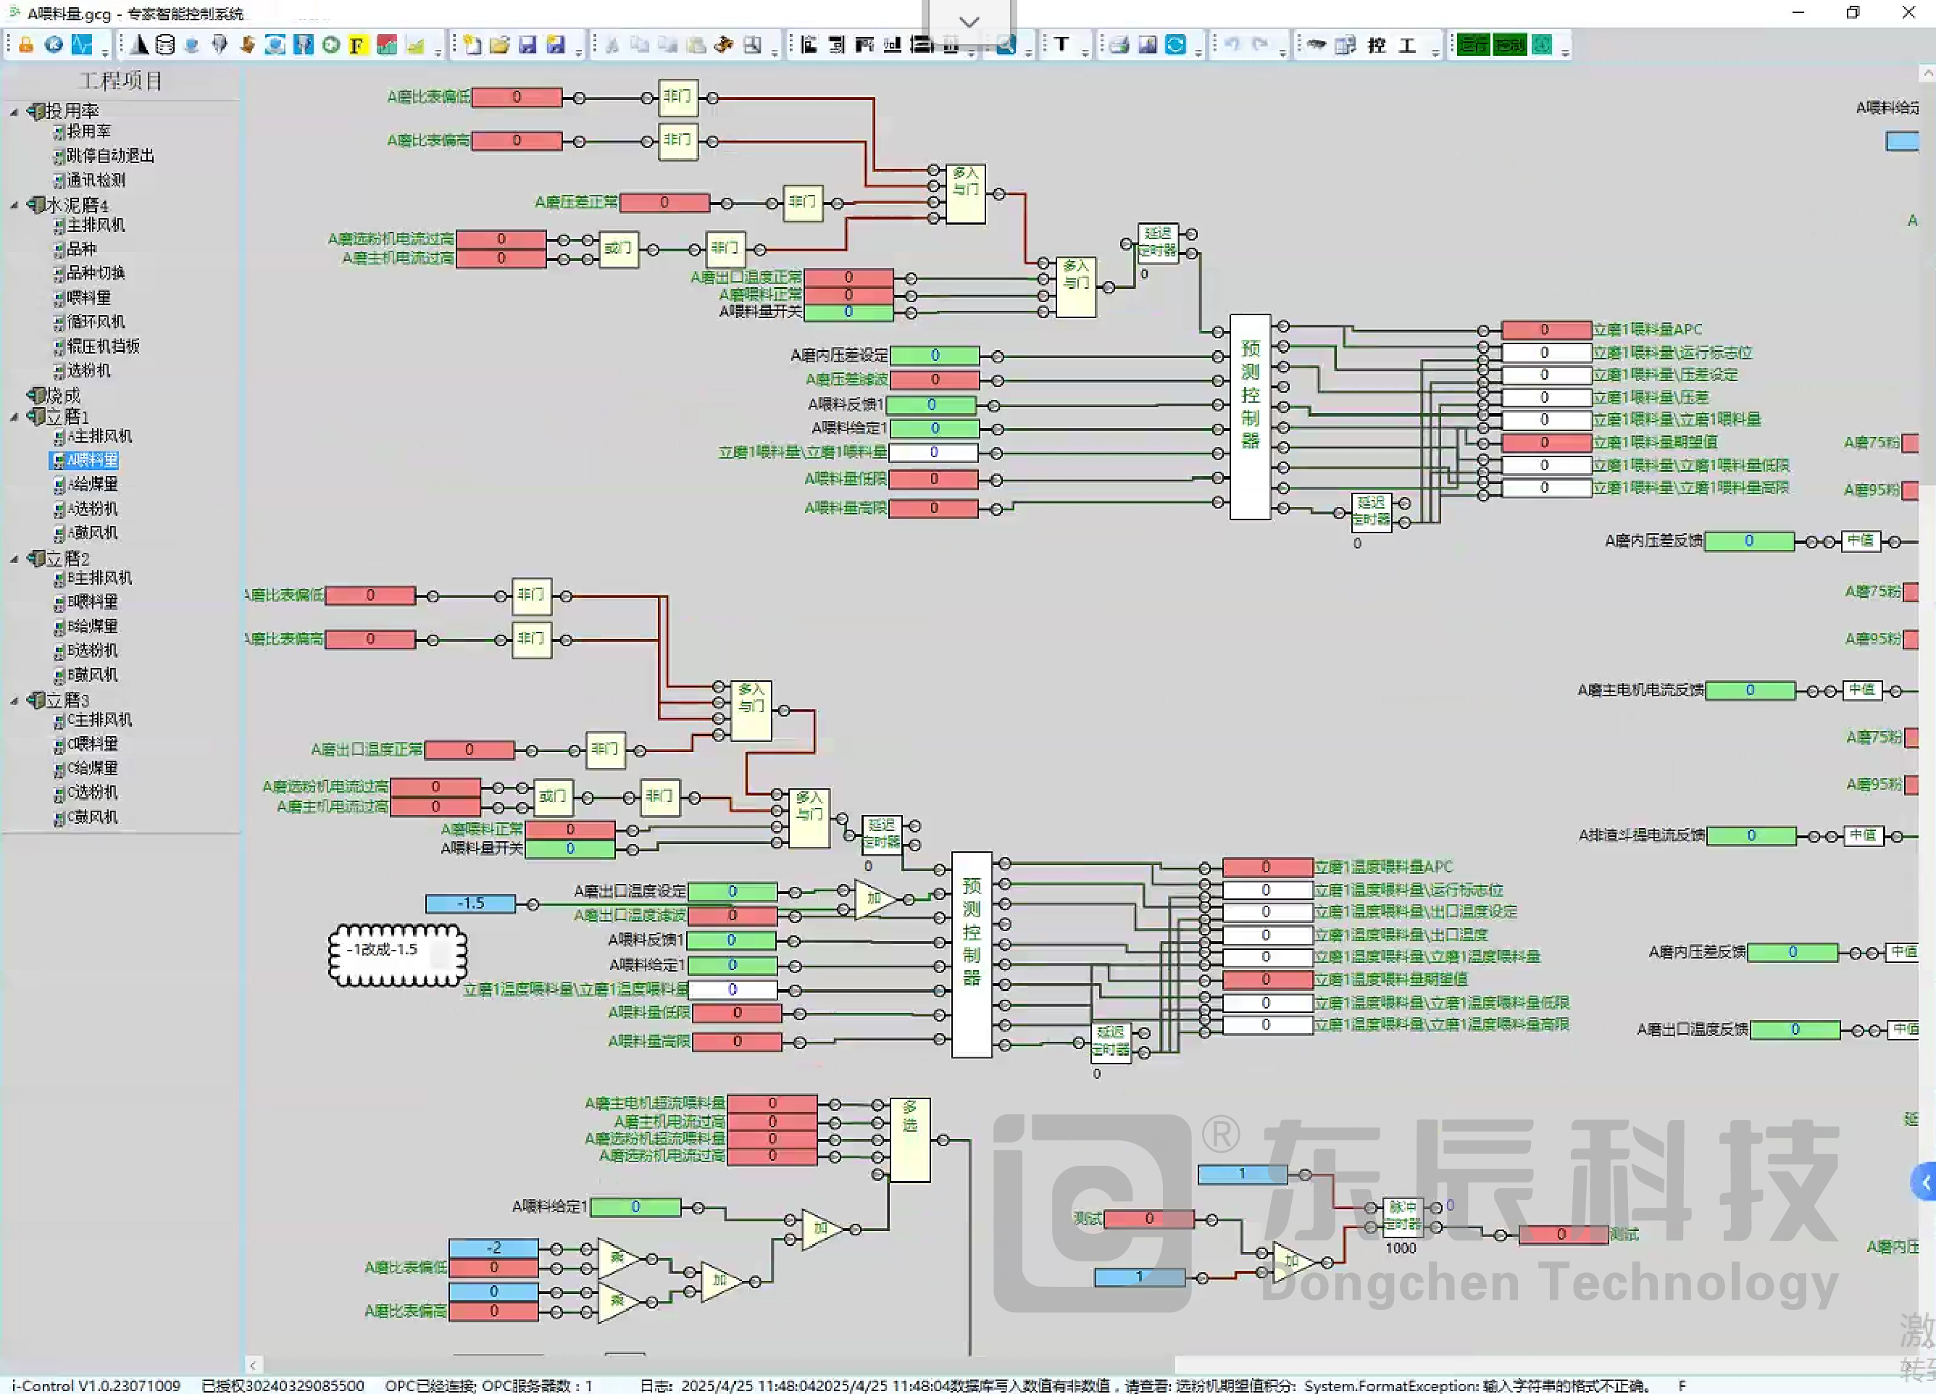This screenshot has height=1394, width=1936.
Task: Toggle the green 运行 run button
Action: (x=1472, y=44)
